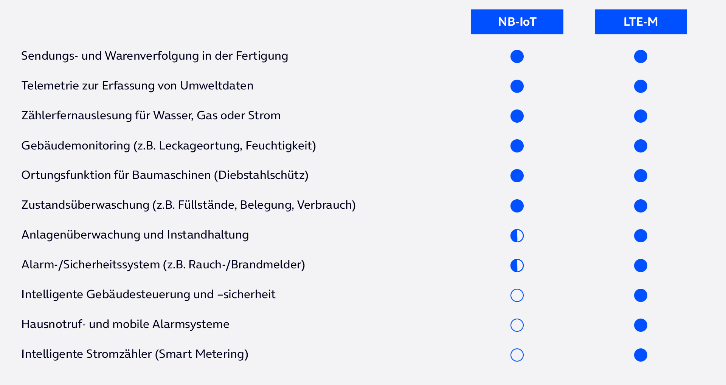Click LTE-M dot for Hausnotruf row
Image resolution: width=726 pixels, height=385 pixels.
click(x=641, y=325)
